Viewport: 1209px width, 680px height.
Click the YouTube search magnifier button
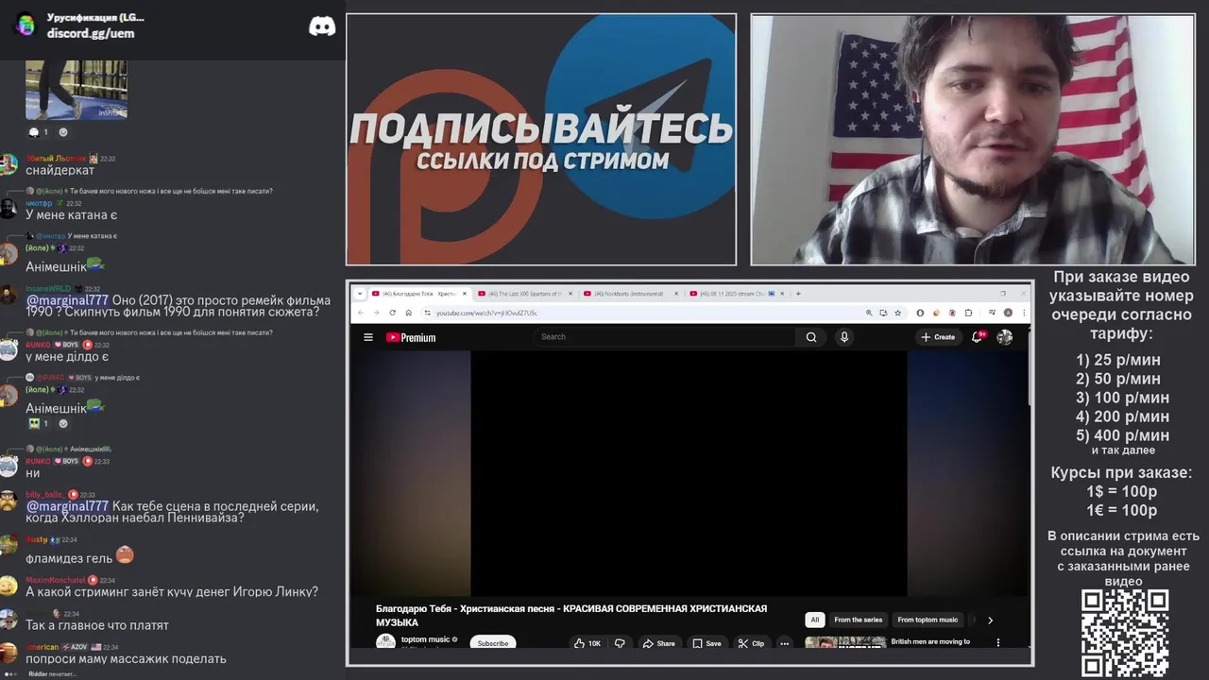pyautogui.click(x=811, y=337)
